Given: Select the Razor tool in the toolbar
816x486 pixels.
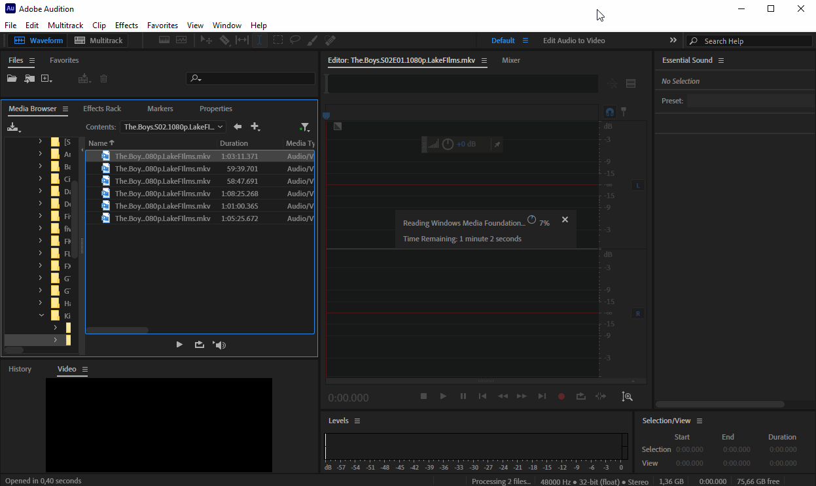Looking at the screenshot, I should (224, 41).
